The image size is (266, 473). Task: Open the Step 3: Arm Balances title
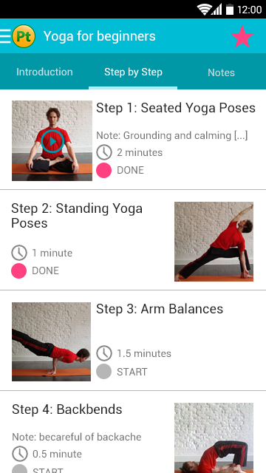click(160, 309)
